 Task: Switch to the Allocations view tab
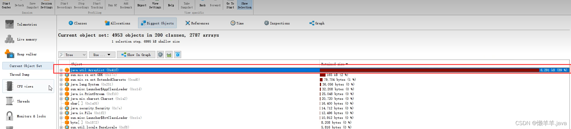pyautogui.click(x=118, y=23)
